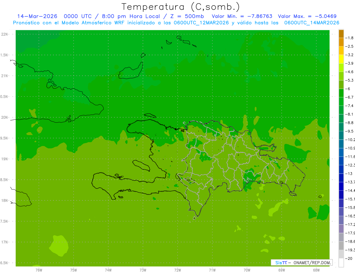Click the '19N' latitude axis label
The width and height of the screenshot is (355, 274).
point(5,159)
